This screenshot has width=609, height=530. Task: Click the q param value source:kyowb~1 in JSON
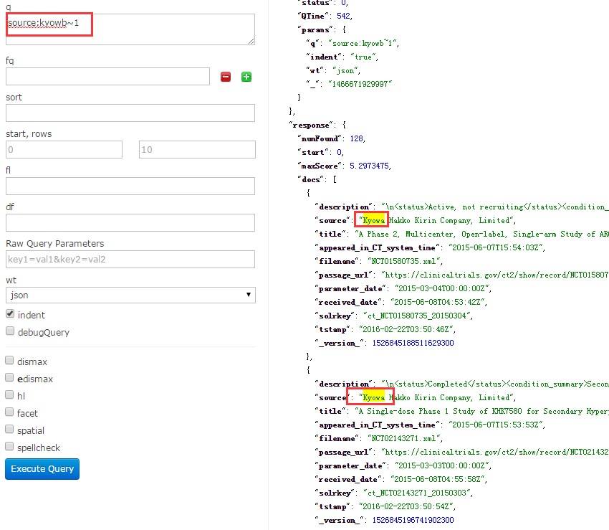[x=363, y=43]
